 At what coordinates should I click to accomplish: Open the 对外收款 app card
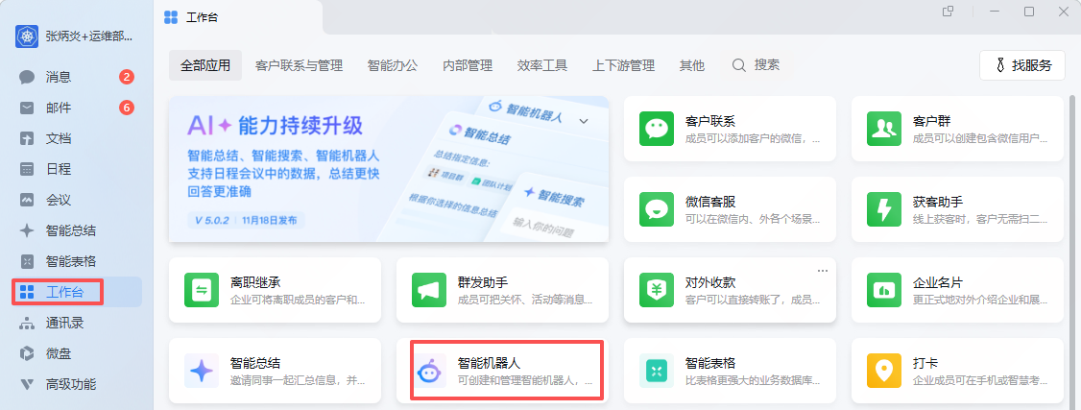730,290
